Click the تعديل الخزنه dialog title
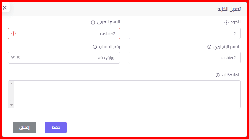This screenshot has width=249, height=139. pyautogui.click(x=229, y=10)
